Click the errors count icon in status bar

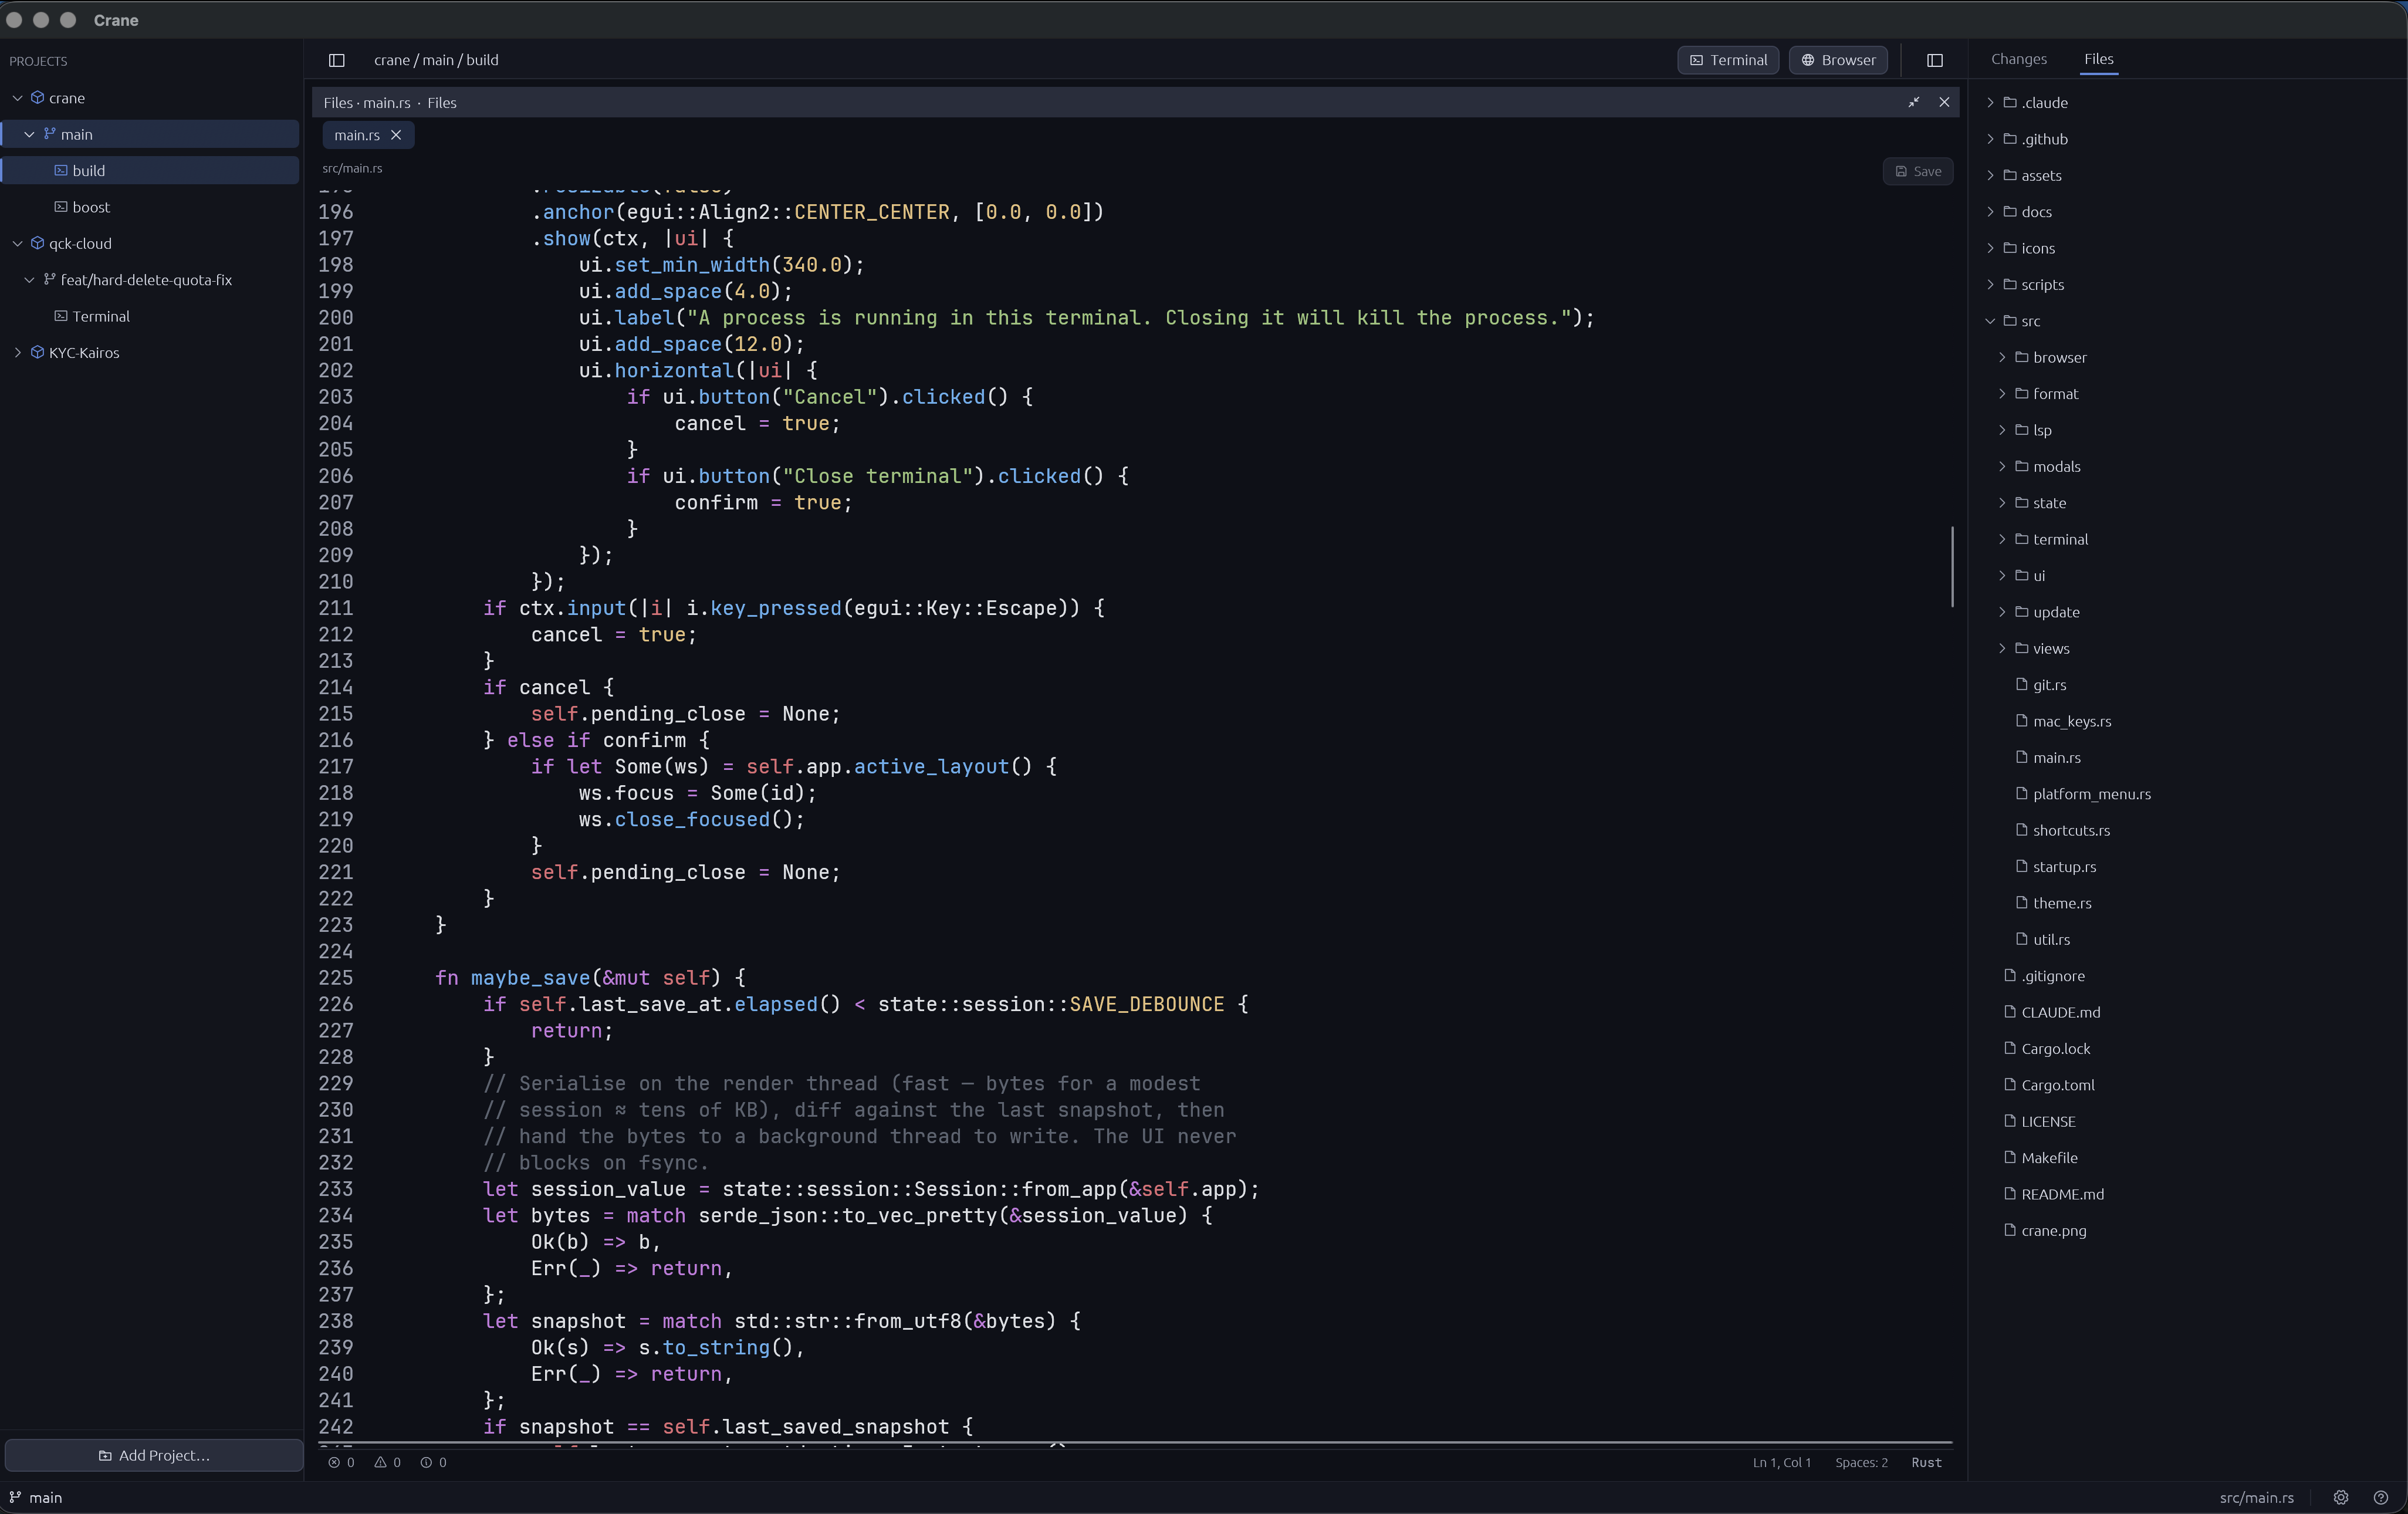point(334,1462)
